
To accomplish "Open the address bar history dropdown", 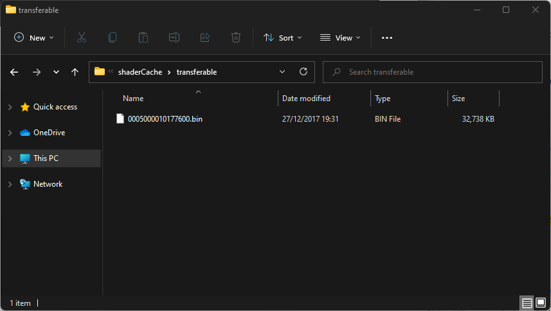I will (x=282, y=71).
